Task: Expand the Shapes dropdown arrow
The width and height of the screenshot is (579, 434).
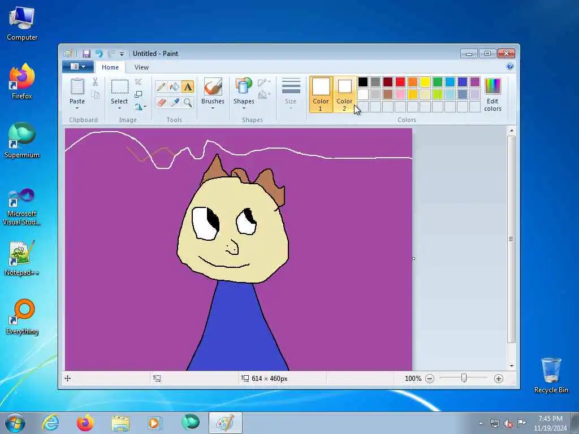Action: pyautogui.click(x=244, y=108)
